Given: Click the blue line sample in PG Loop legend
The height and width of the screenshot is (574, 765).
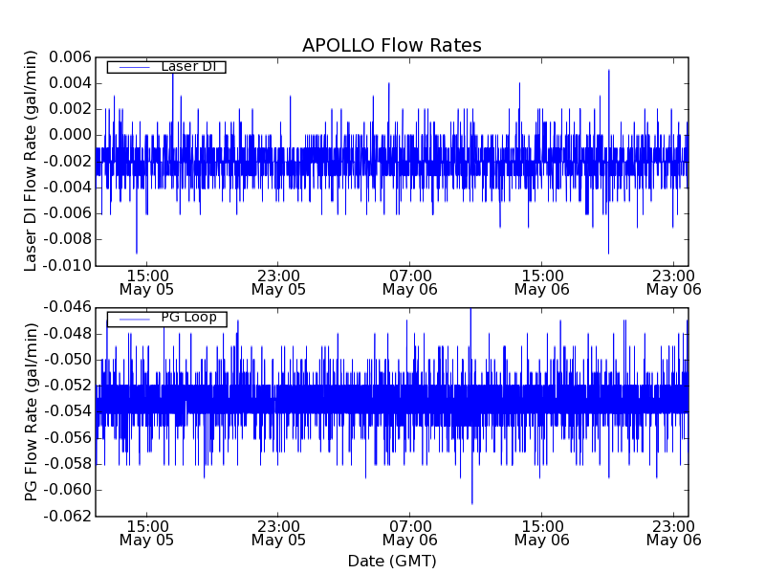Looking at the screenshot, I should [132, 319].
